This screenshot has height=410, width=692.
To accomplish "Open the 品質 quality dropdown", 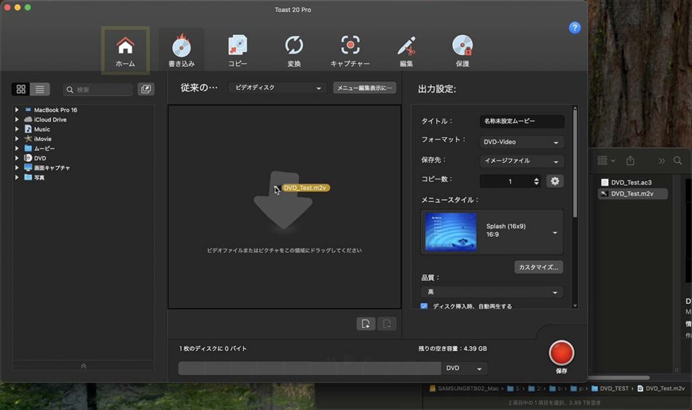I will [x=492, y=292].
